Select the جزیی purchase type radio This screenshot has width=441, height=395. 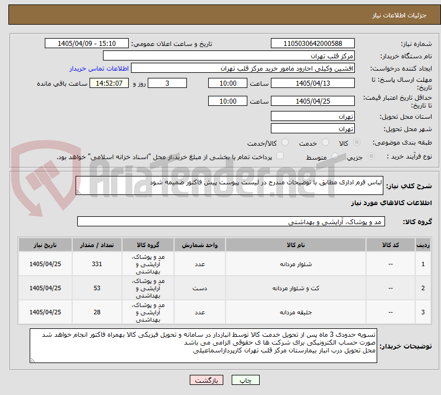tap(371, 156)
